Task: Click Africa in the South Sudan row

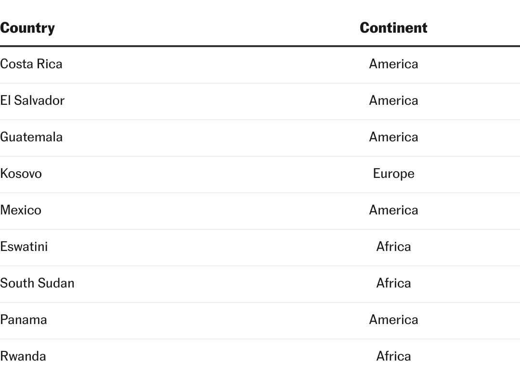Action: [393, 283]
